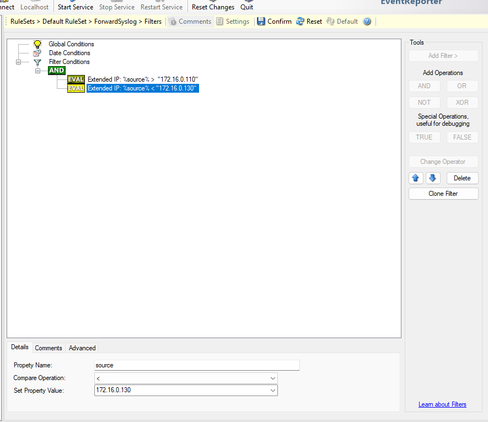Add a FALSE debugging operation
The height and width of the screenshot is (422, 488).
[x=462, y=137]
